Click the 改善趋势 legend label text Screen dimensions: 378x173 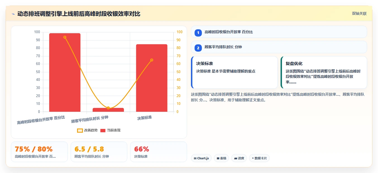(x=91, y=130)
